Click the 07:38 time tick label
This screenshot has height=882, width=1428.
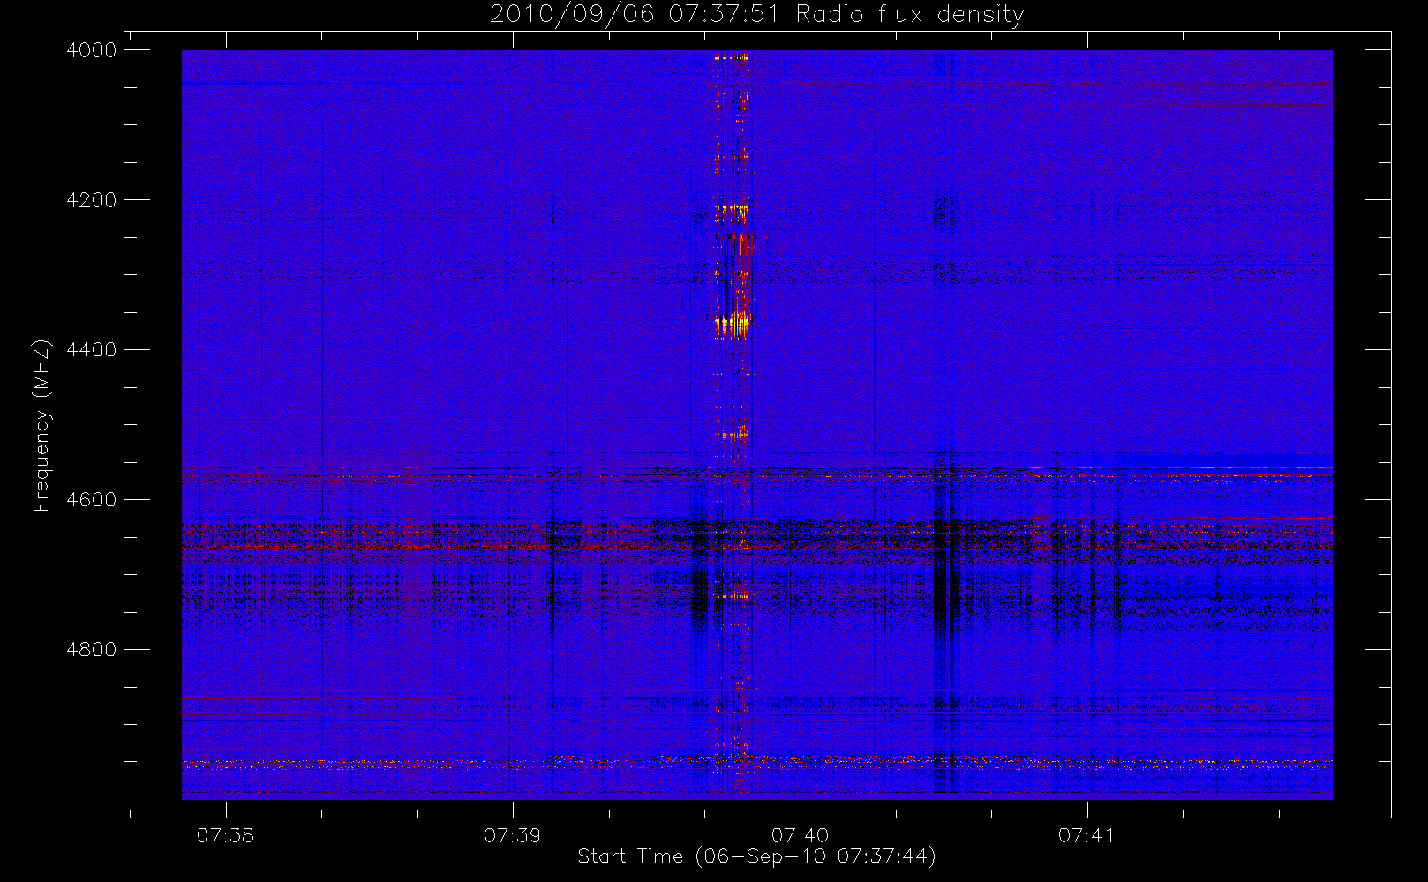click(225, 835)
